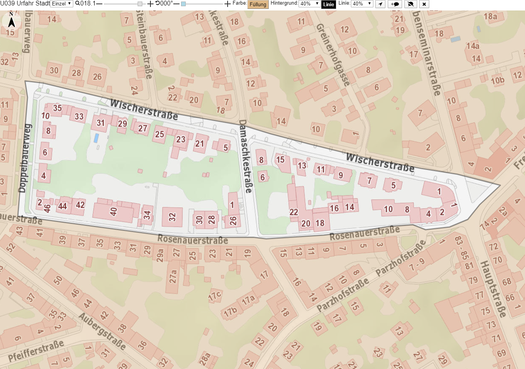
Task: Click the zoom slider handle
Action: pyautogui.click(x=140, y=4)
